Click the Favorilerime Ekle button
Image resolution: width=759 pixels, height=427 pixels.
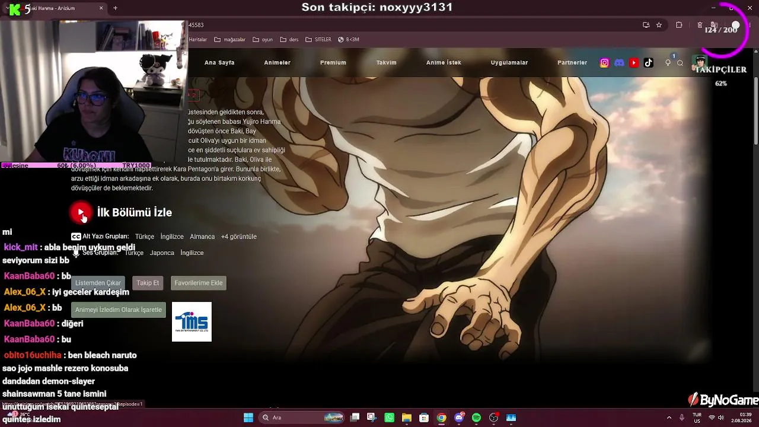point(199,283)
